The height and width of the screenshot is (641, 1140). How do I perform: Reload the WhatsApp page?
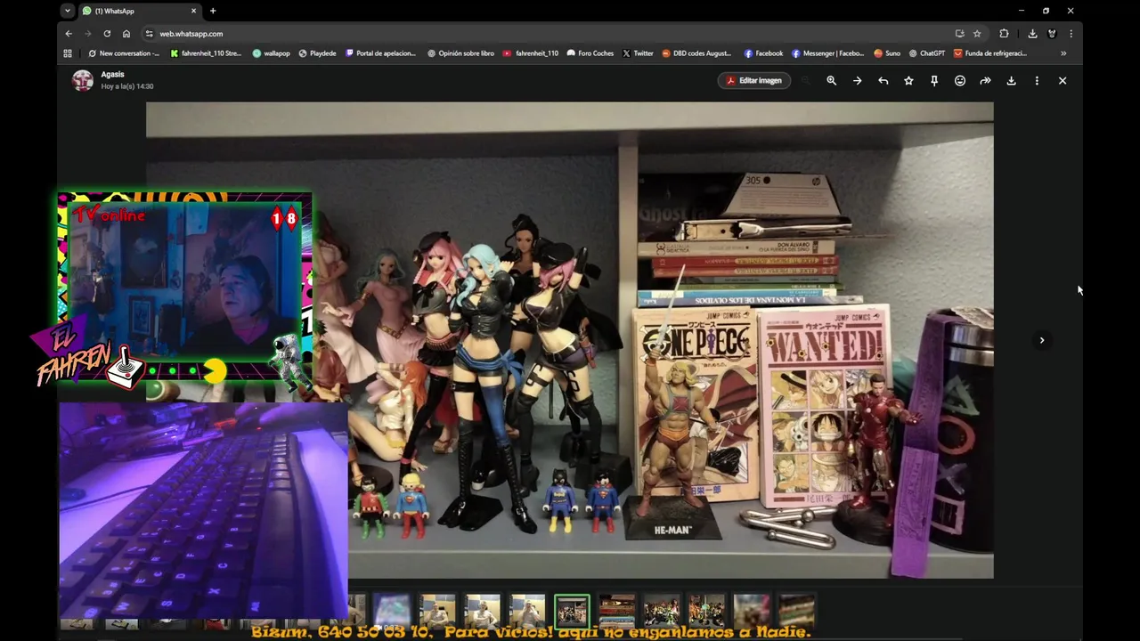click(x=107, y=34)
